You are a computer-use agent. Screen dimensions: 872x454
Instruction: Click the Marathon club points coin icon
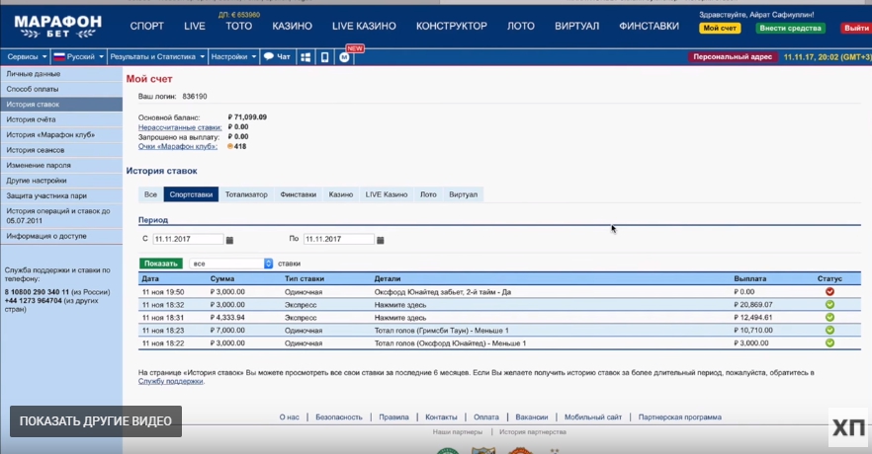click(x=230, y=146)
